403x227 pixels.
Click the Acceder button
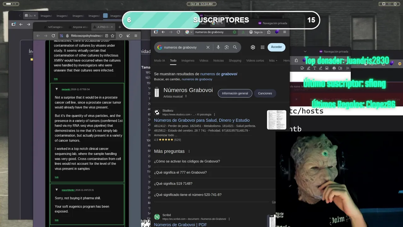coord(276,47)
